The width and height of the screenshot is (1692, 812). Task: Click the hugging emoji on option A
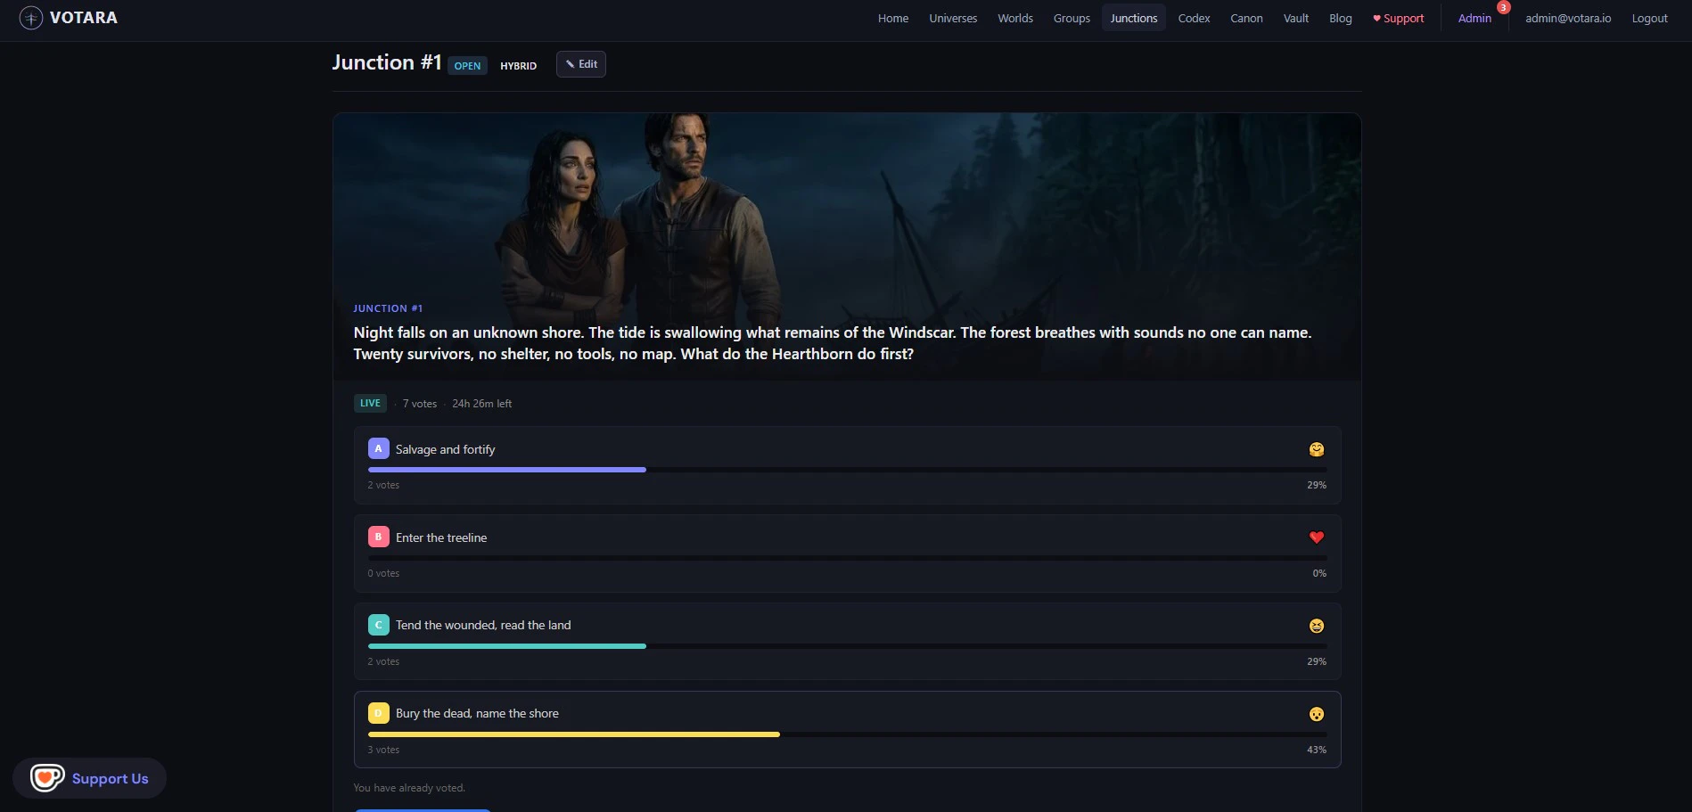1317,449
